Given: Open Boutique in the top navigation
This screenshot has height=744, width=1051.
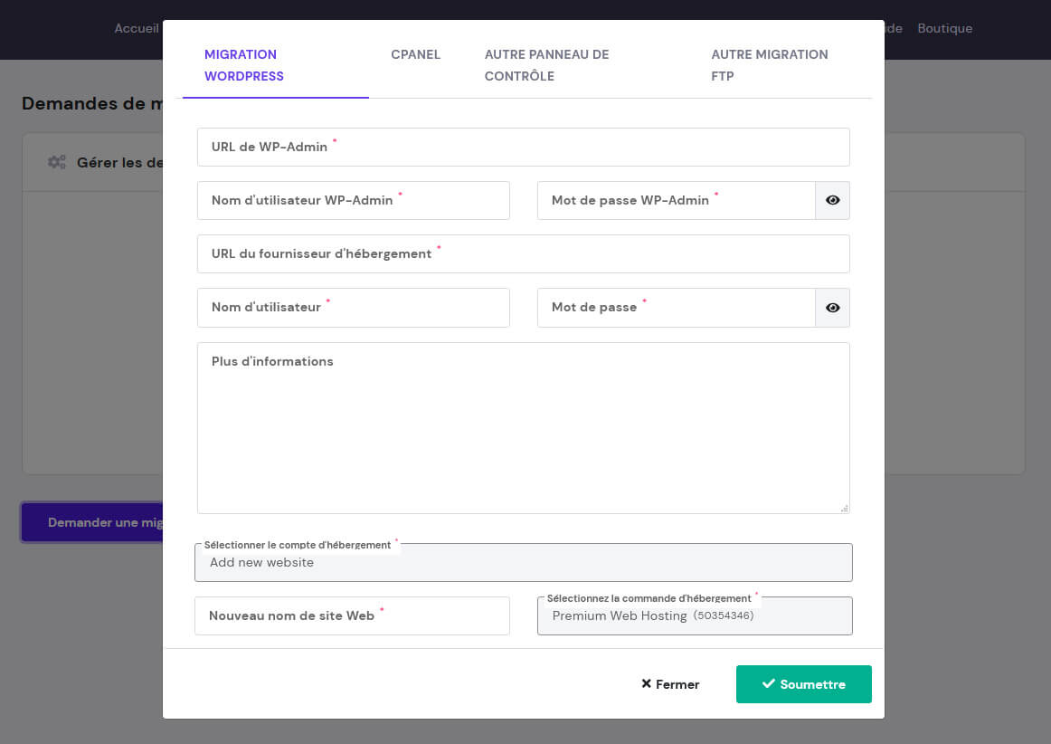Looking at the screenshot, I should [945, 28].
